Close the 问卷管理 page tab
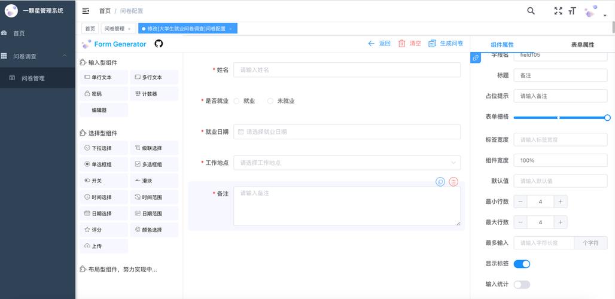615x299 pixels. point(129,29)
